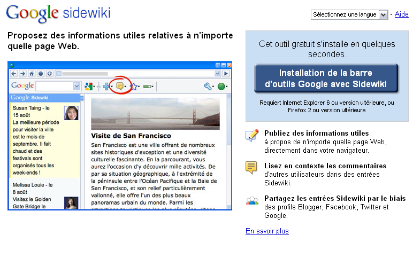
Task: Click the stop icon in the illustrated browser
Action: point(41,74)
